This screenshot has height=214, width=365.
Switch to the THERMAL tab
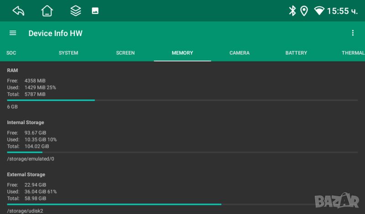353,53
